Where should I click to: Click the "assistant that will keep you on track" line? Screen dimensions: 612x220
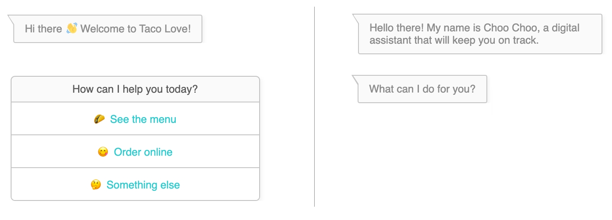(x=454, y=40)
